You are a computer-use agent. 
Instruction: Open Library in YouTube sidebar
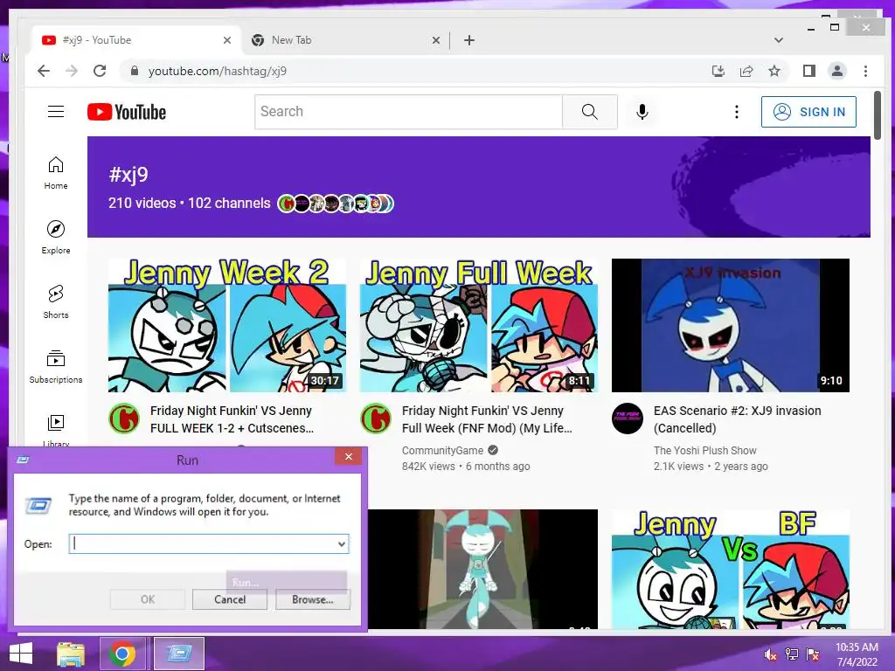56,430
